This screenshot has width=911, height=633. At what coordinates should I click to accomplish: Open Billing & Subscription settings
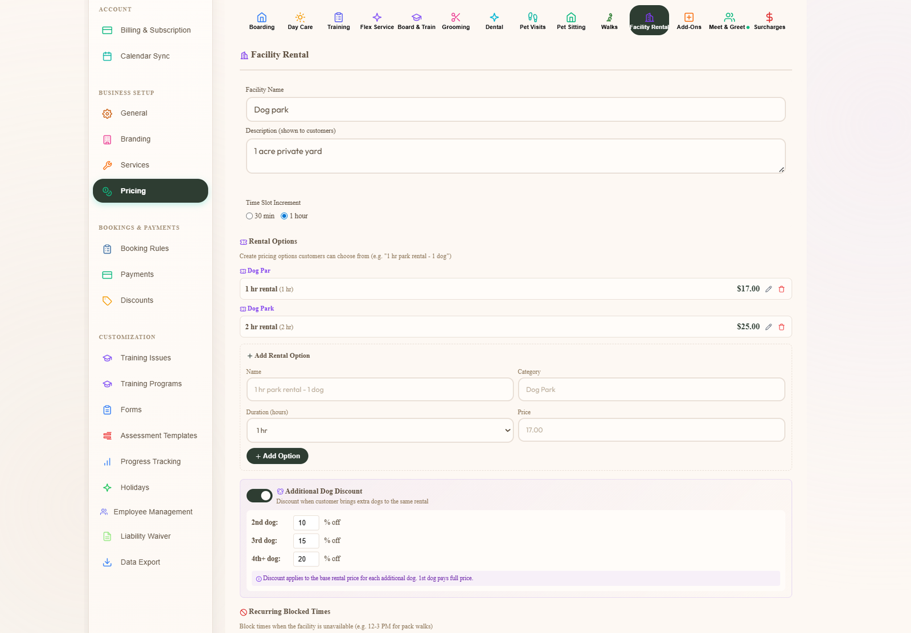point(150,30)
